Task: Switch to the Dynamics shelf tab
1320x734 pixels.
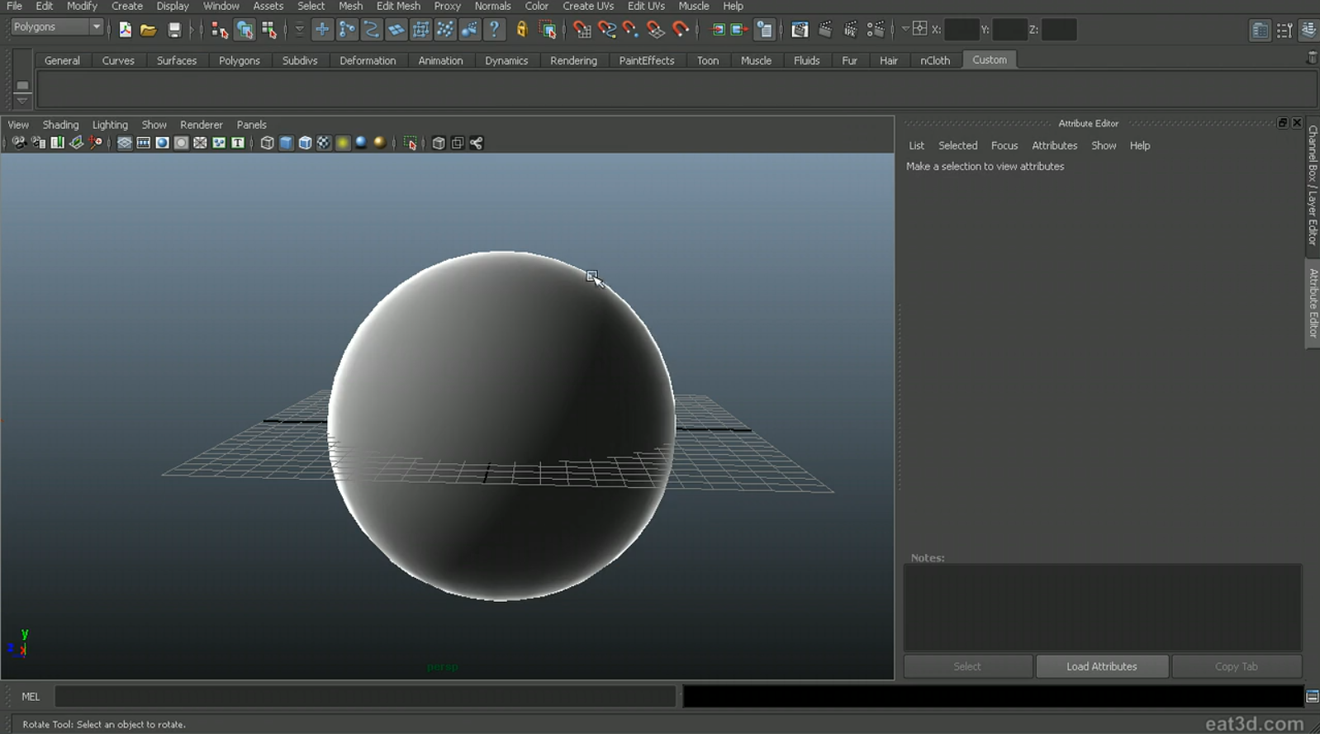Action: click(506, 60)
